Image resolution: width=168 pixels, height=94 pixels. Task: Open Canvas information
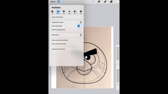(x=66, y=49)
